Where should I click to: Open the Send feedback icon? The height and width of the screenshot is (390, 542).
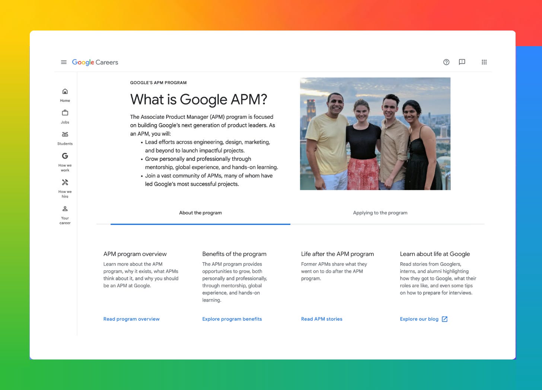click(x=462, y=62)
